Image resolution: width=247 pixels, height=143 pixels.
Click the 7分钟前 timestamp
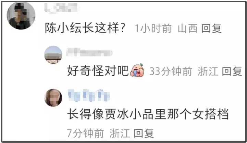tap(85, 133)
